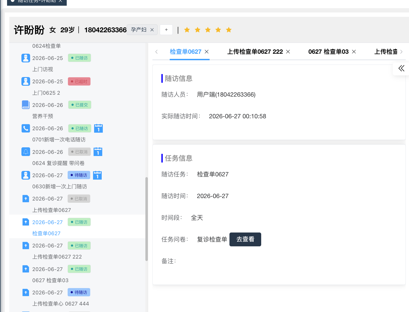Click the highlighted 检查单0627 list link
Image resolution: width=409 pixels, height=312 pixels.
coord(46,233)
